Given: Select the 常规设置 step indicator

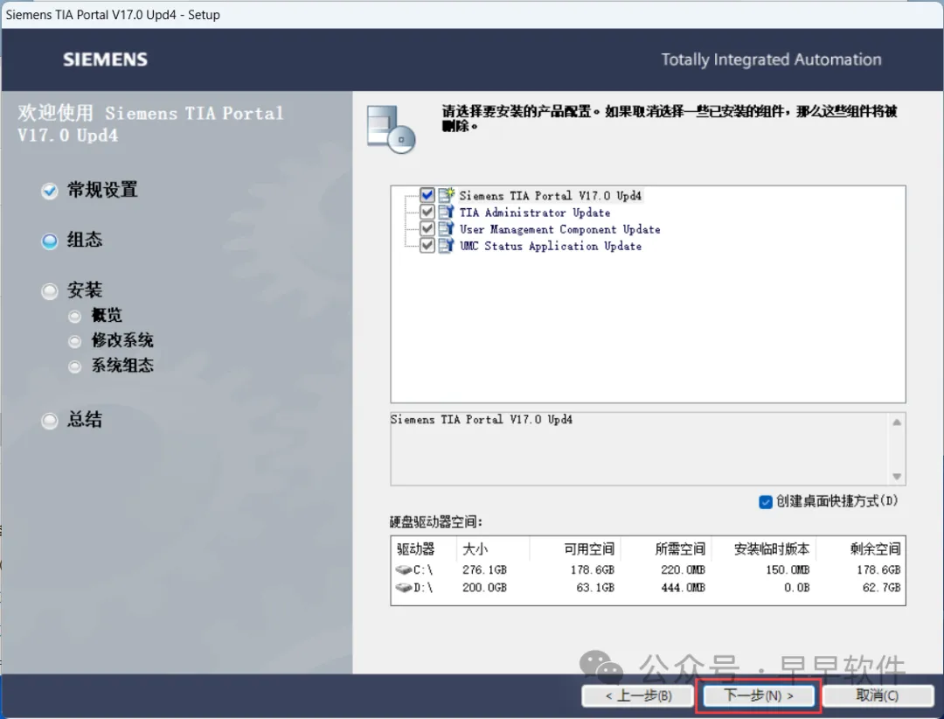Looking at the screenshot, I should tap(49, 191).
